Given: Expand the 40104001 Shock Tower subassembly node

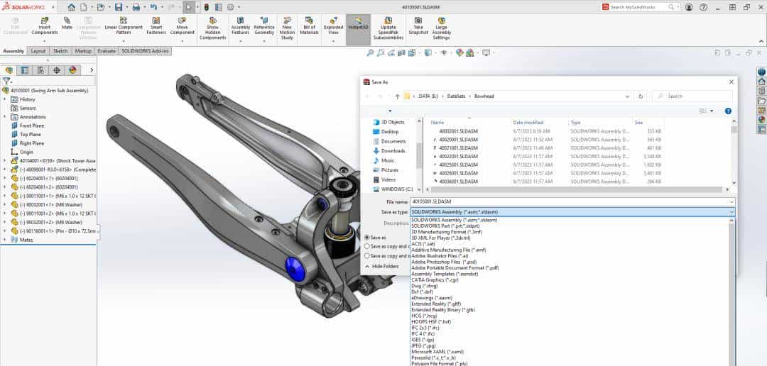Looking at the screenshot, I should [4, 160].
